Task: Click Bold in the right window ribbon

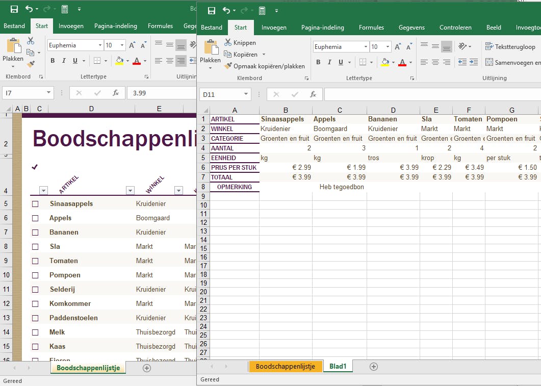Action: point(318,62)
